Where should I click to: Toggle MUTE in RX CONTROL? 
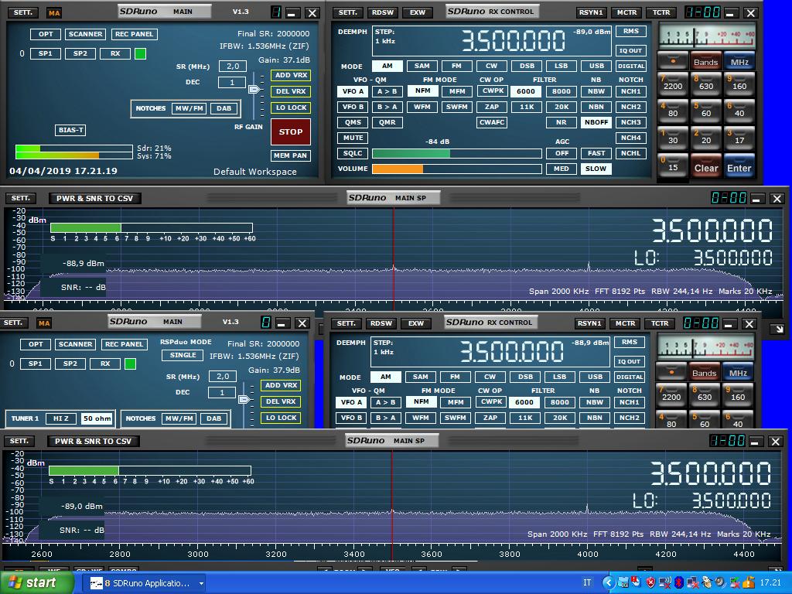[x=353, y=138]
